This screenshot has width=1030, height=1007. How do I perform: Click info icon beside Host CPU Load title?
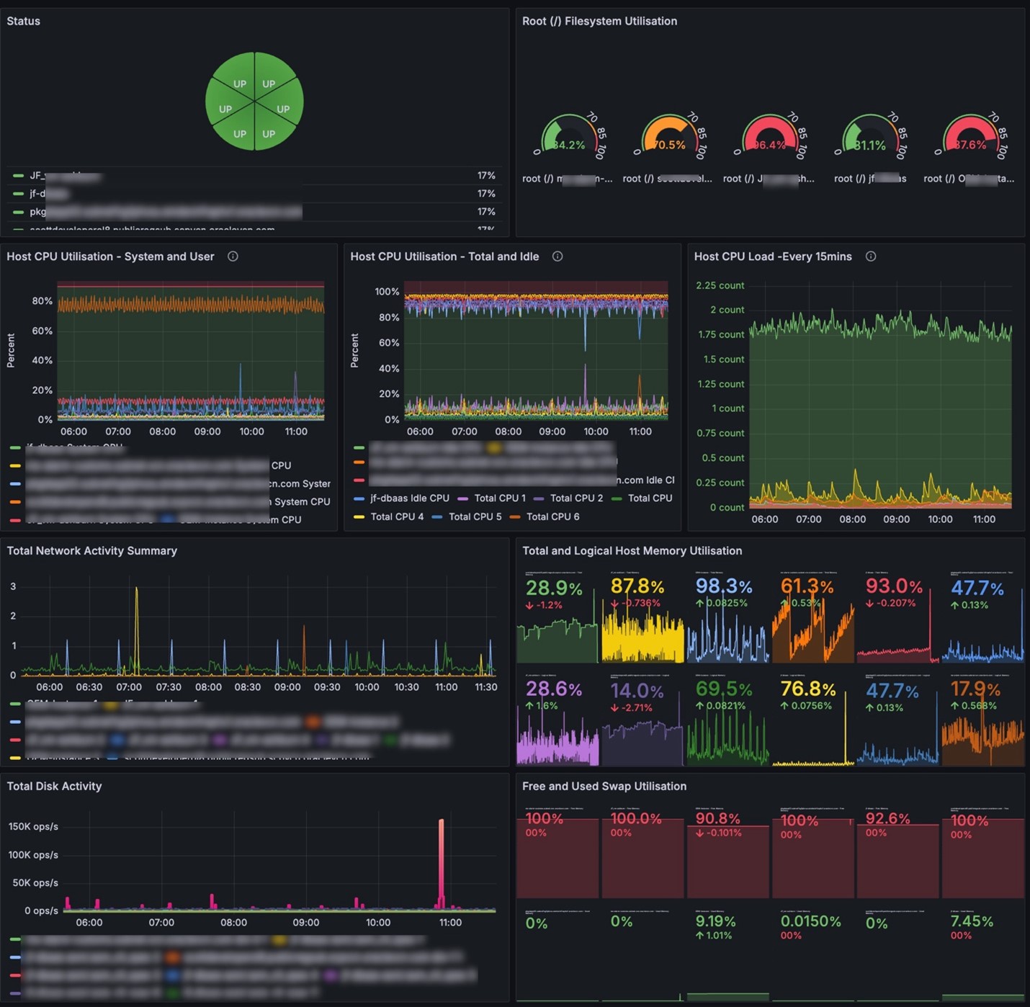[x=871, y=256]
